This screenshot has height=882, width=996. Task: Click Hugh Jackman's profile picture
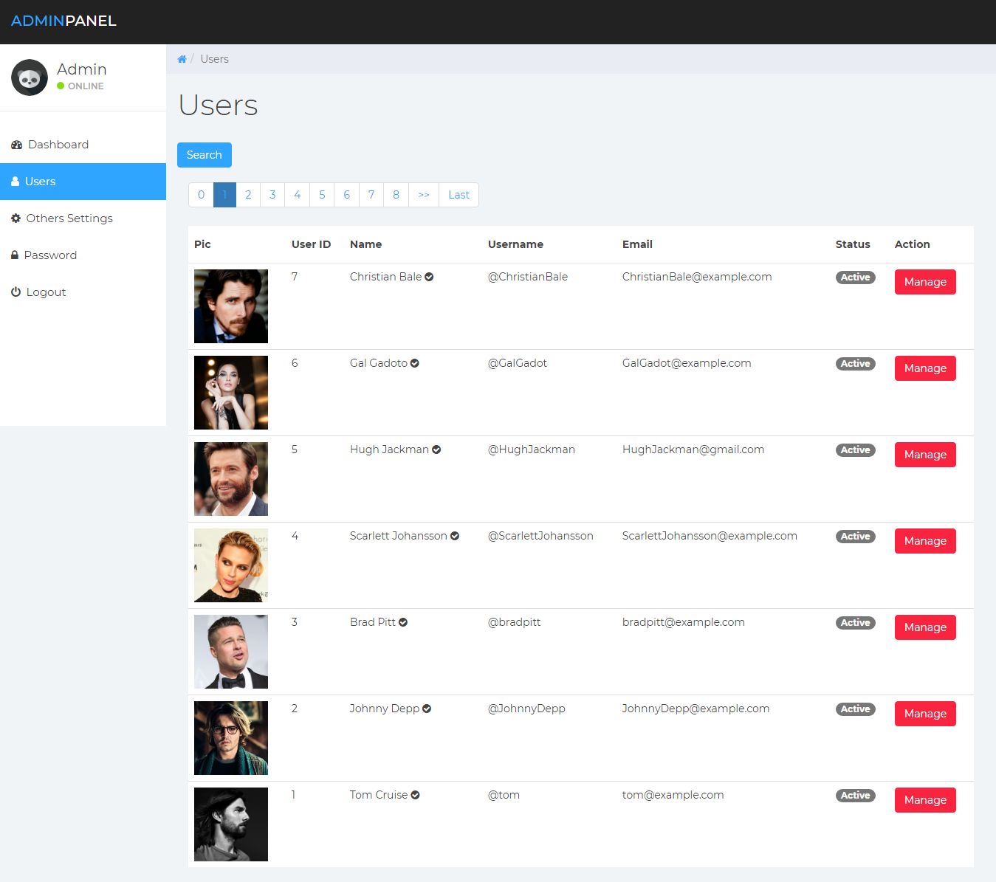tap(231, 479)
